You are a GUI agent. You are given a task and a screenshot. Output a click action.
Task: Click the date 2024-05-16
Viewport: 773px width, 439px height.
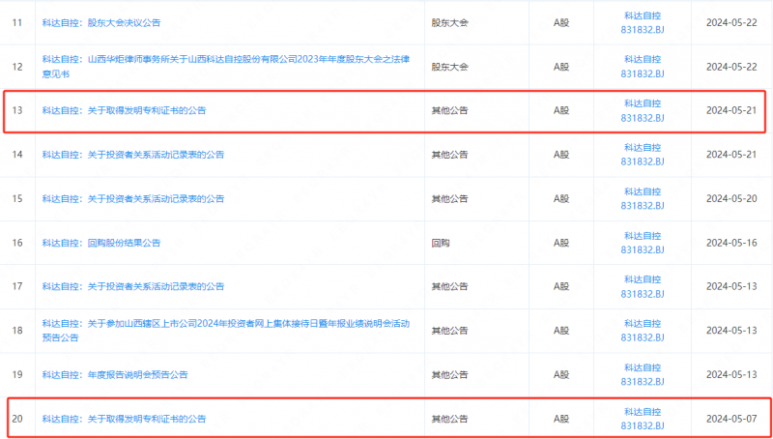731,243
